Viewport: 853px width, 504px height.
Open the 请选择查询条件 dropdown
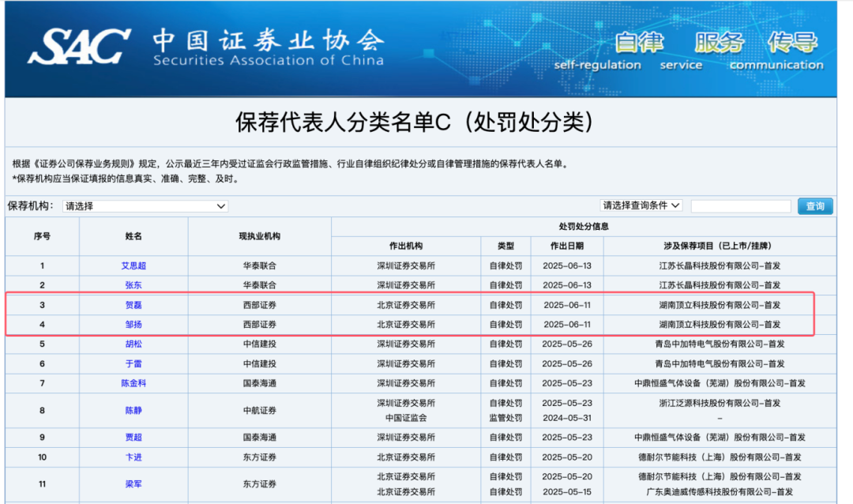pyautogui.click(x=641, y=205)
